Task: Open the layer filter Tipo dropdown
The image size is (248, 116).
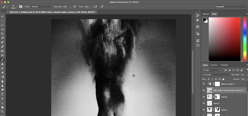Action: 211,70
